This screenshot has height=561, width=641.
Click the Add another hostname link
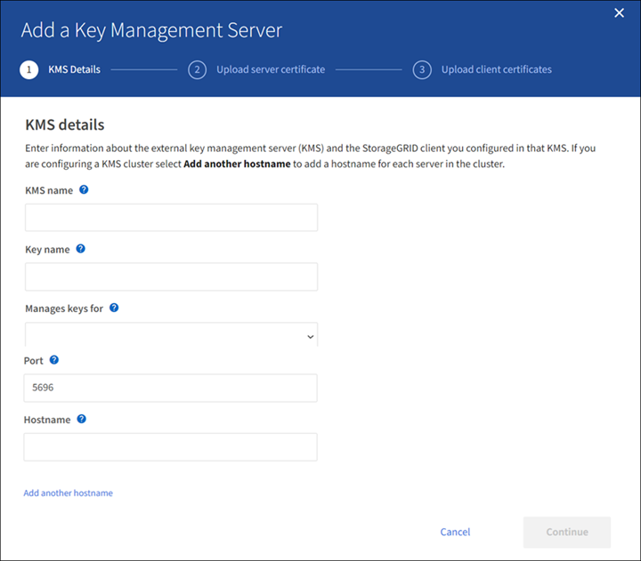click(69, 493)
